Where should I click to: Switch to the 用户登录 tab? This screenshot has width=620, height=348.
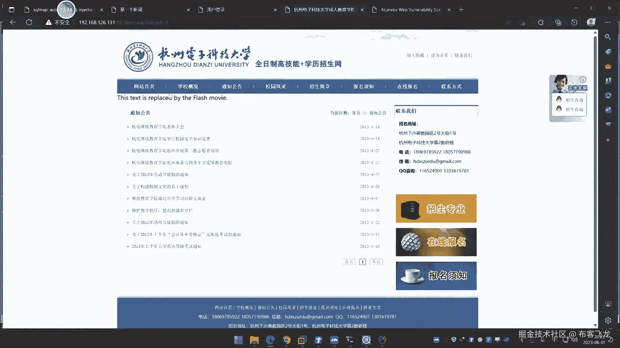coord(216,10)
